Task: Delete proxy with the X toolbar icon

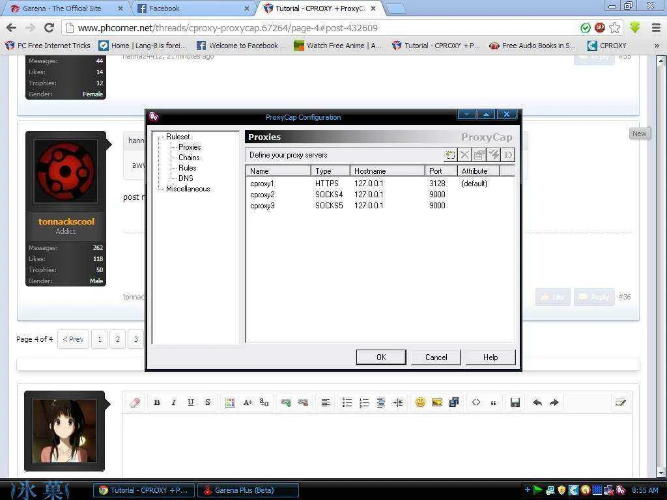Action: point(464,155)
